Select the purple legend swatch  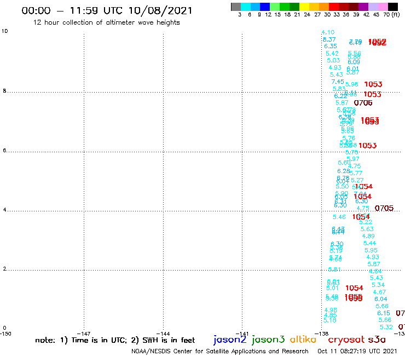pyautogui.click(x=363, y=7)
